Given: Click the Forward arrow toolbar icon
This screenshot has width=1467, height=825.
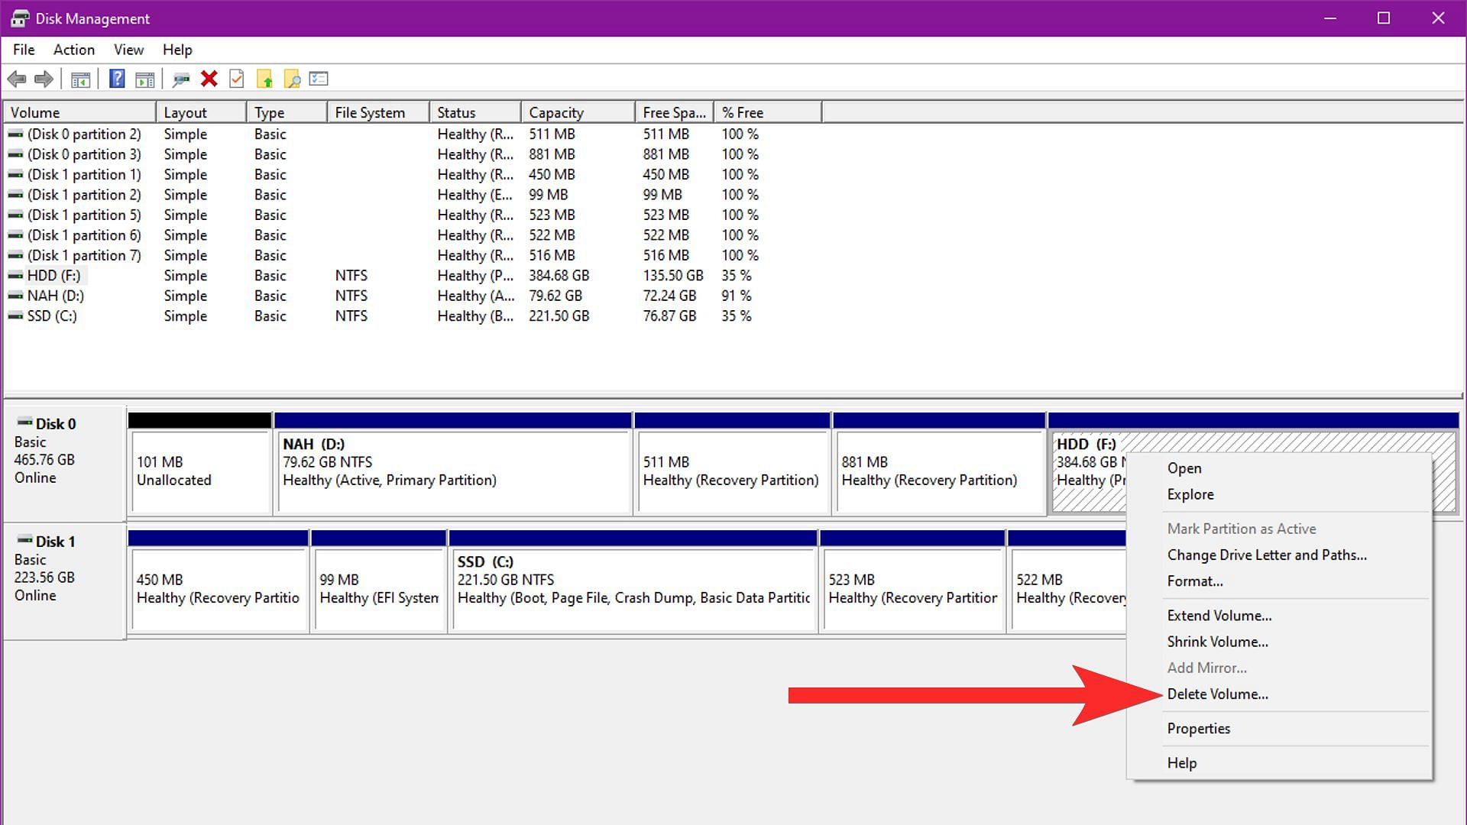Looking at the screenshot, I should pos(44,79).
